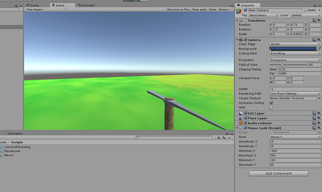The image size is (322, 192).
Task: Collapse the Transform component
Action: click(237, 20)
